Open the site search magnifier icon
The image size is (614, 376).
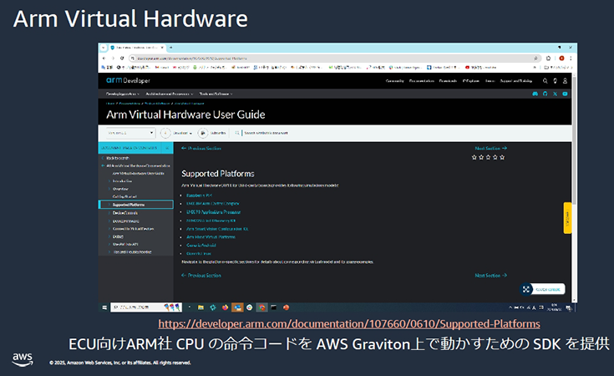[545, 80]
